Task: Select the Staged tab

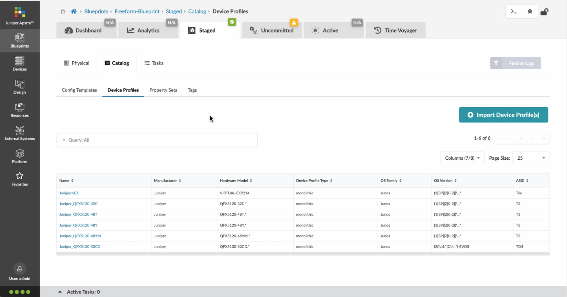Action: (x=210, y=30)
